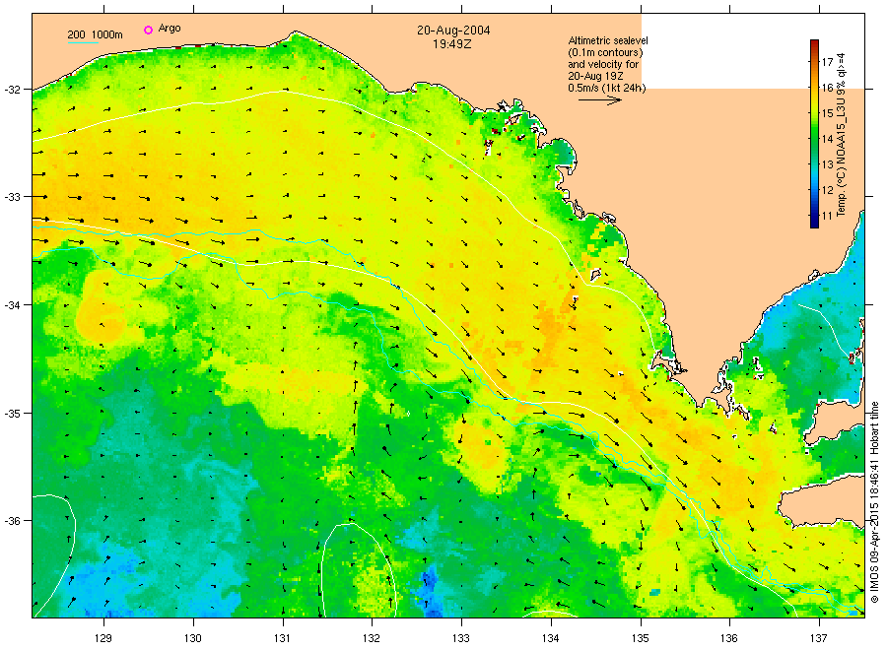Click the '200 1000m' depth contour label
Image resolution: width=887 pixels, height=650 pixels.
pyautogui.click(x=95, y=34)
